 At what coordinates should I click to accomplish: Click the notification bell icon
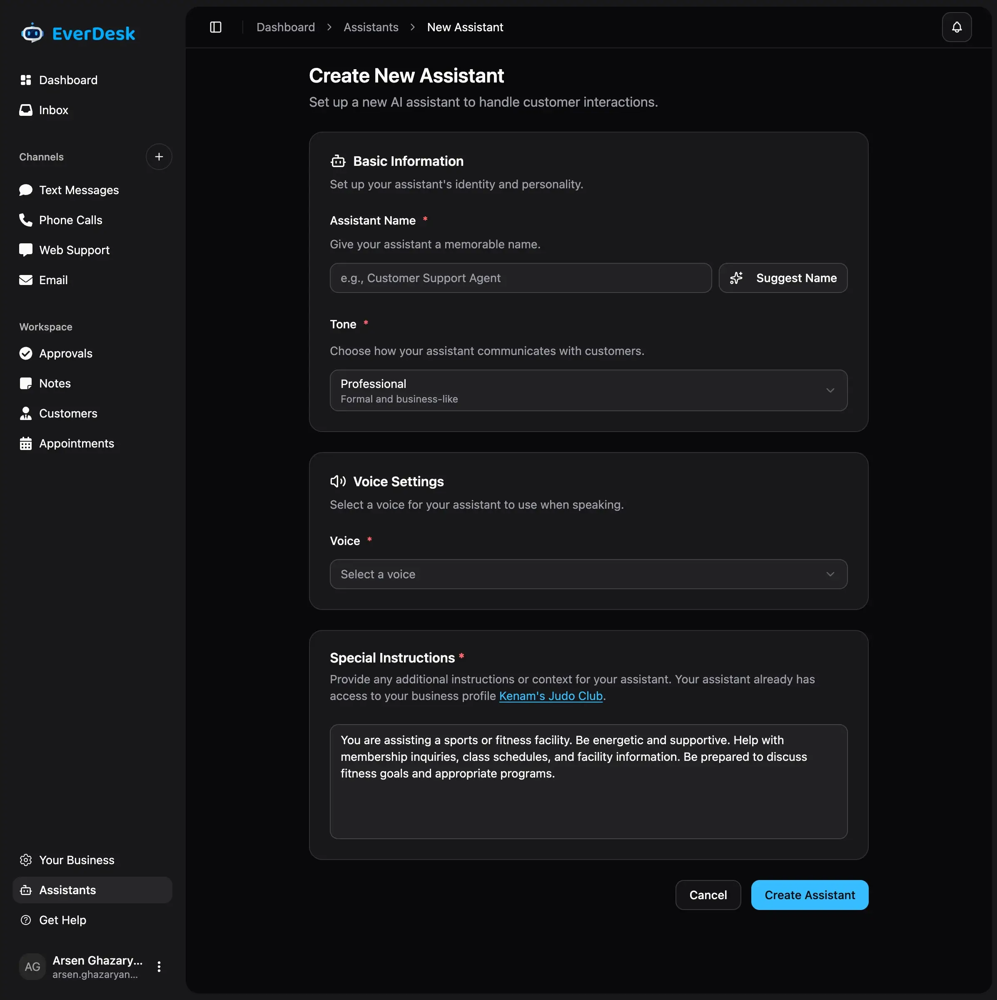click(x=956, y=27)
